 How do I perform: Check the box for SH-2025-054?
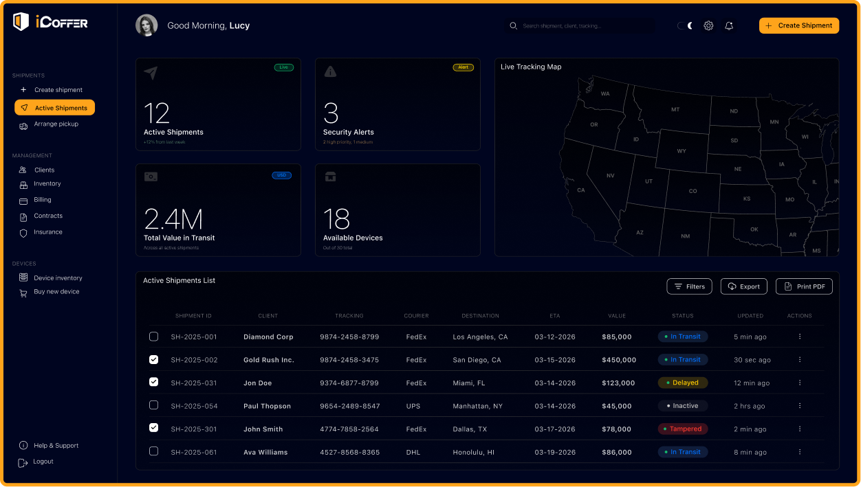tap(153, 405)
